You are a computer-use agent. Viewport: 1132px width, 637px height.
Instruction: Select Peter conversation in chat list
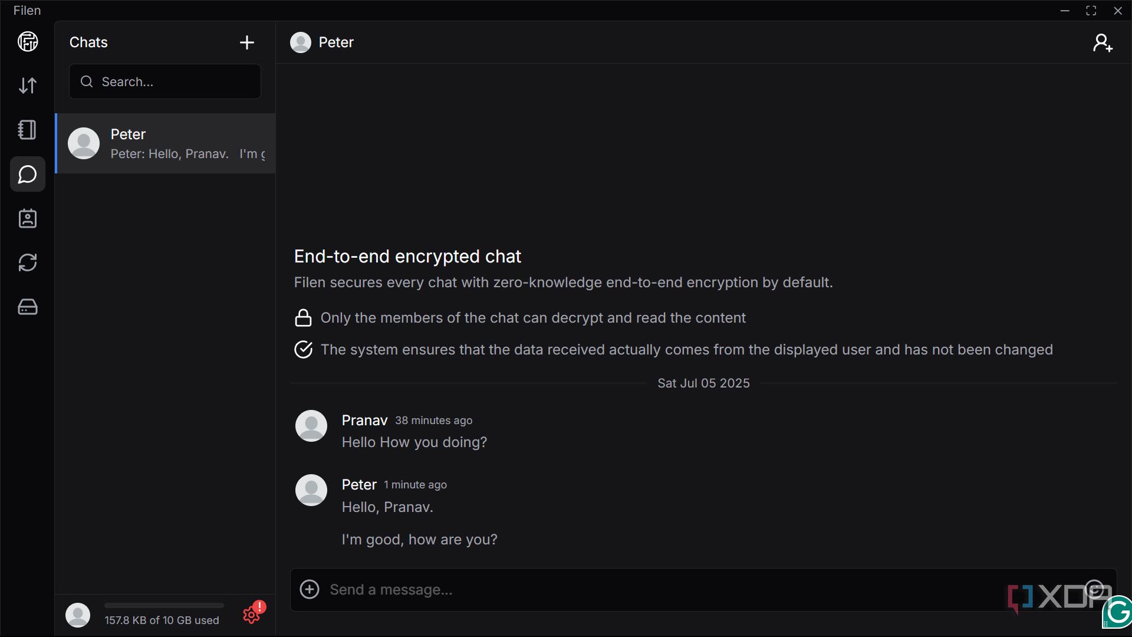click(166, 143)
